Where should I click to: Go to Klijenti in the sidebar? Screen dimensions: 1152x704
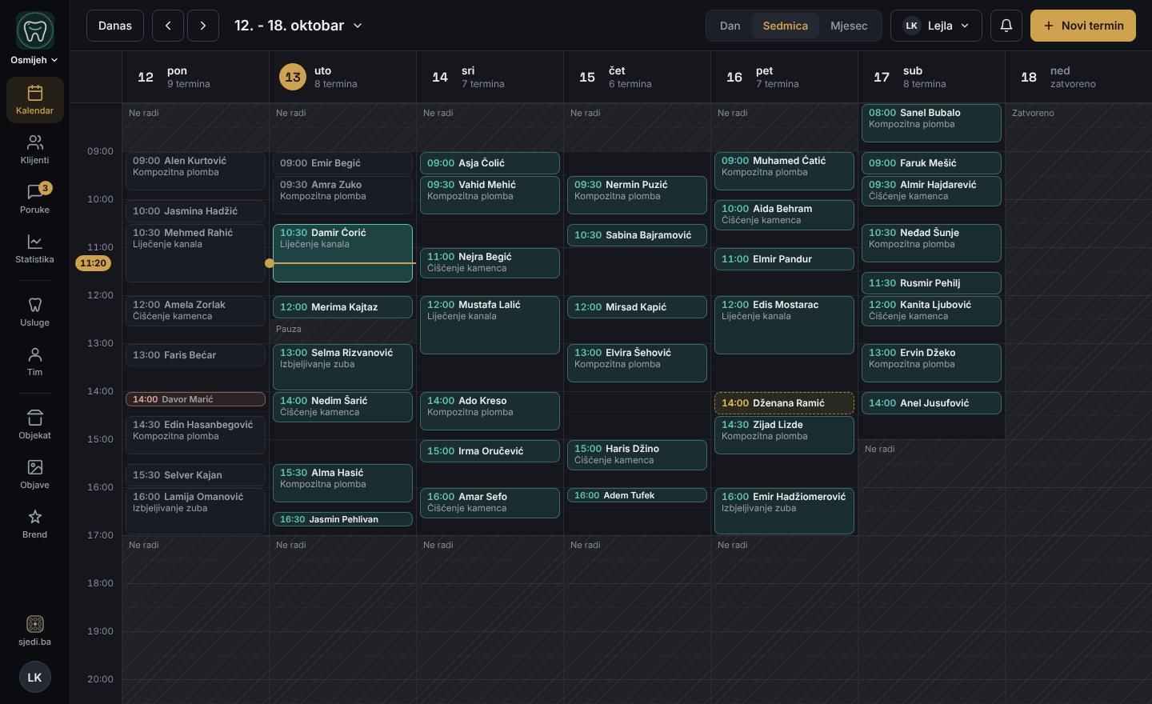pos(34,150)
